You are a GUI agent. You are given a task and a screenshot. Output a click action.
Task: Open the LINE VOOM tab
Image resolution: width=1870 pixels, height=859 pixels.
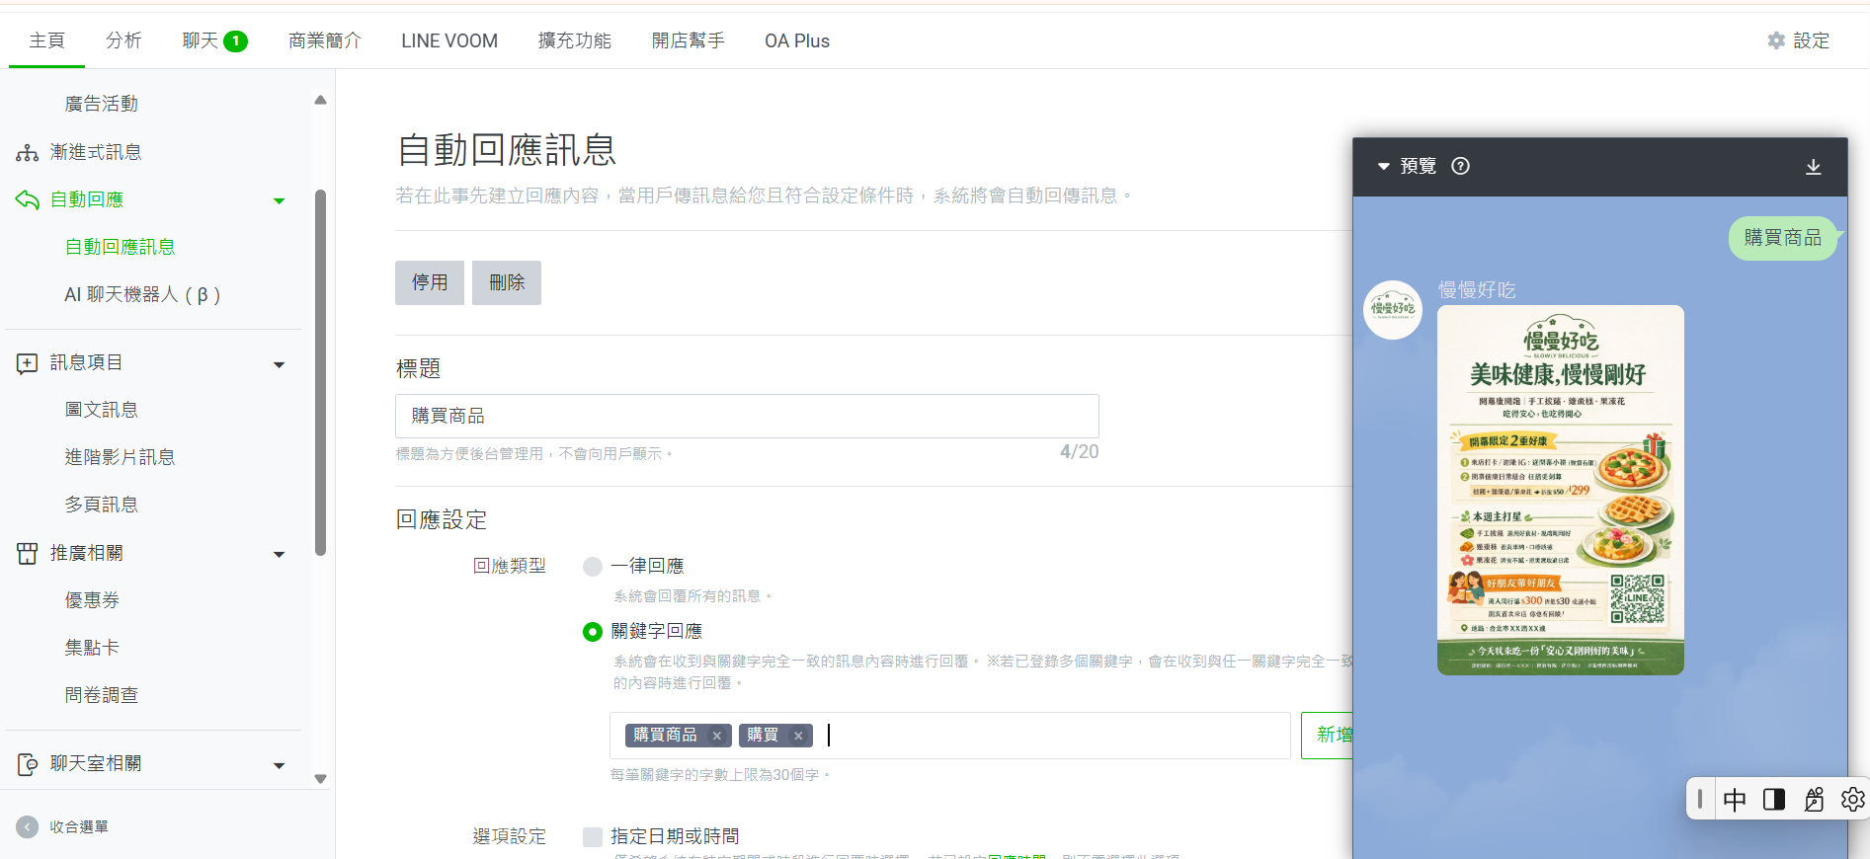pyautogui.click(x=448, y=40)
